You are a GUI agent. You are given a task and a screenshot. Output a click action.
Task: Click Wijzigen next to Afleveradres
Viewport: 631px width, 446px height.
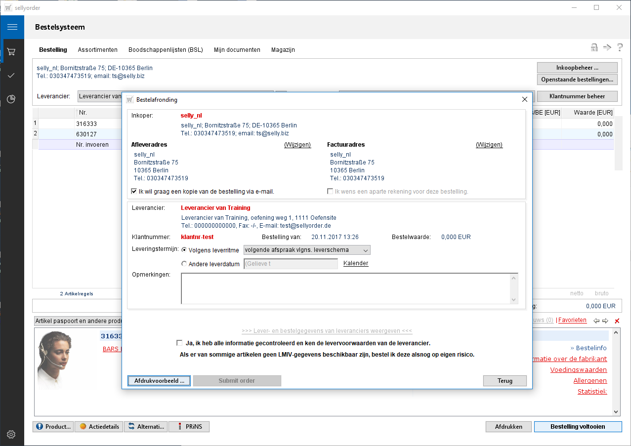pyautogui.click(x=297, y=145)
